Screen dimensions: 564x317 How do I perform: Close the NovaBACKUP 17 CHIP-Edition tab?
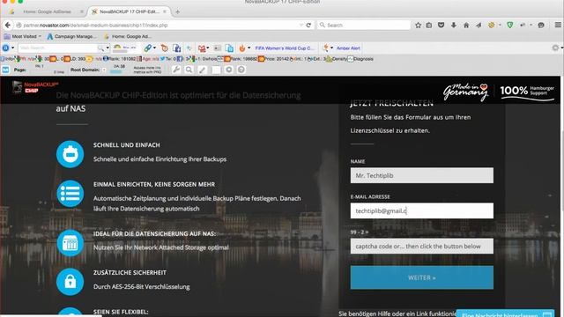(165, 11)
